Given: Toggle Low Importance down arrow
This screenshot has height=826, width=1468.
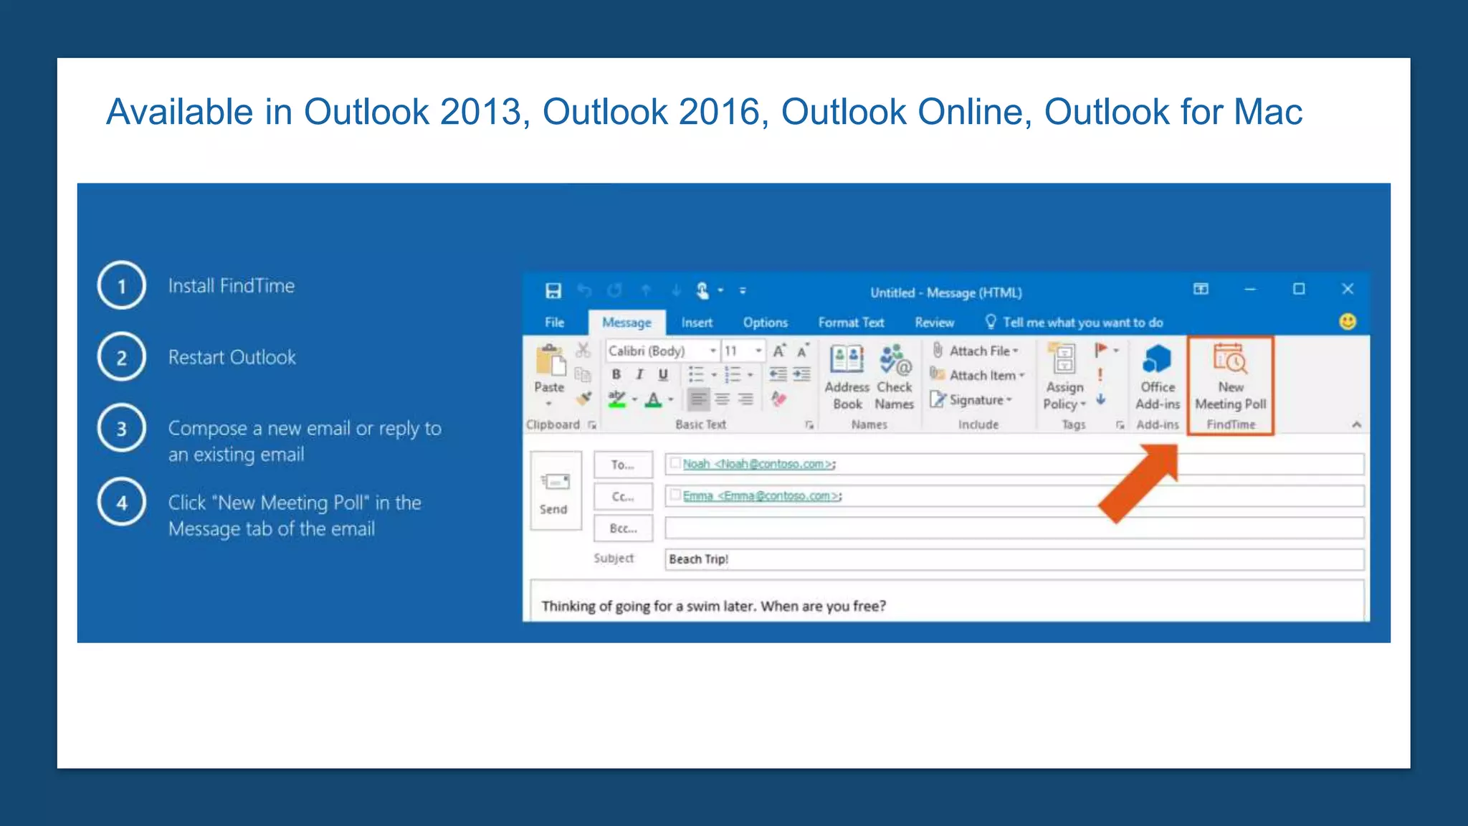Looking at the screenshot, I should coord(1101,399).
